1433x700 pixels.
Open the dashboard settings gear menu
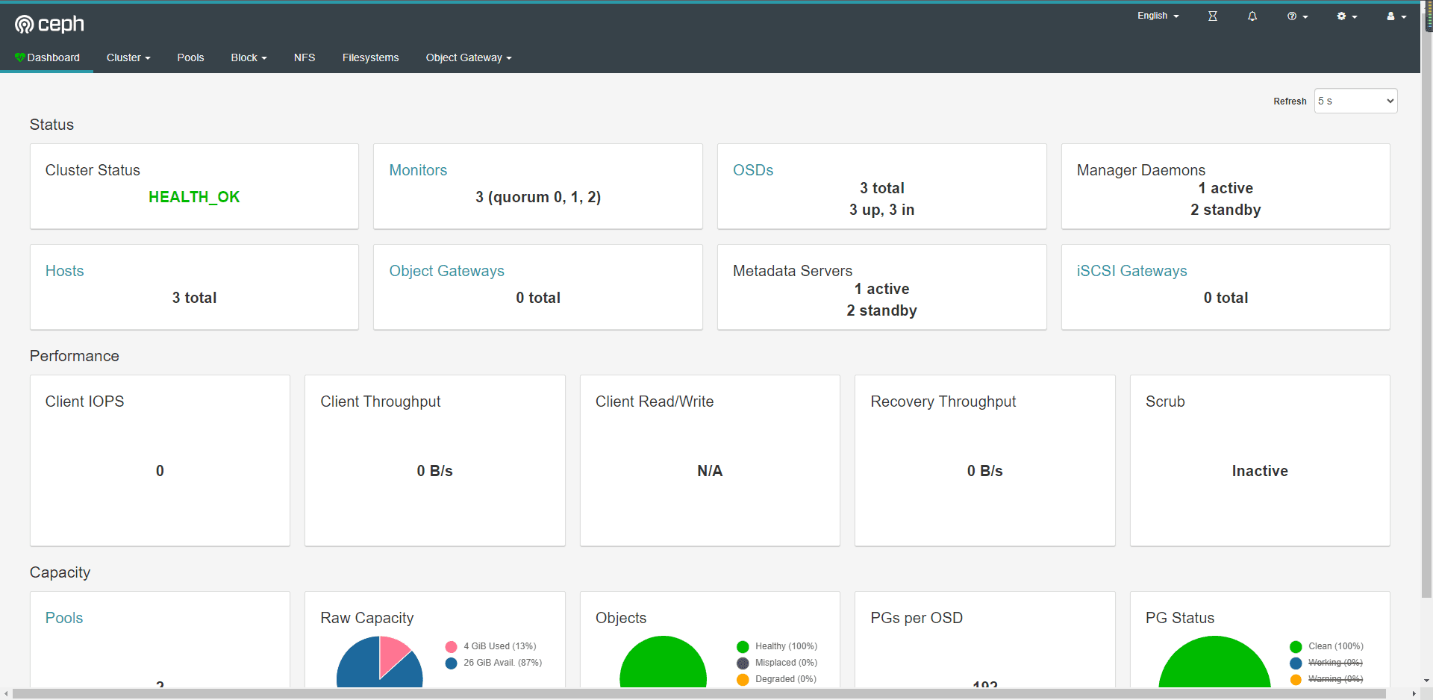click(x=1347, y=16)
